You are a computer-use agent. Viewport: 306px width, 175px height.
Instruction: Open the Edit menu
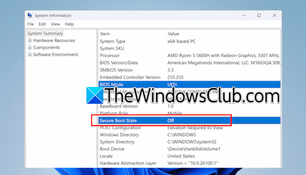[42, 24]
